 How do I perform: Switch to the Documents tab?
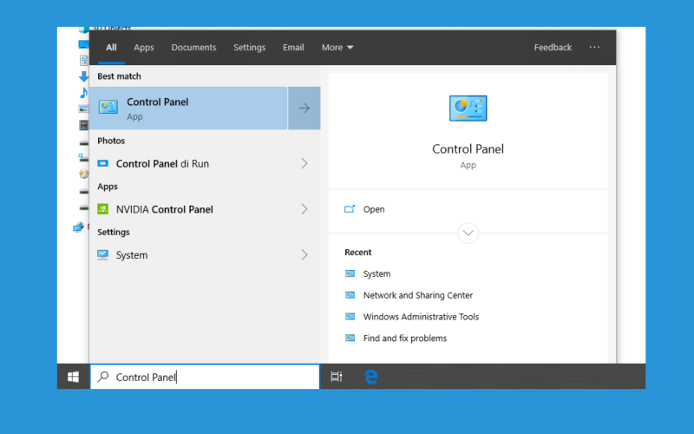193,48
